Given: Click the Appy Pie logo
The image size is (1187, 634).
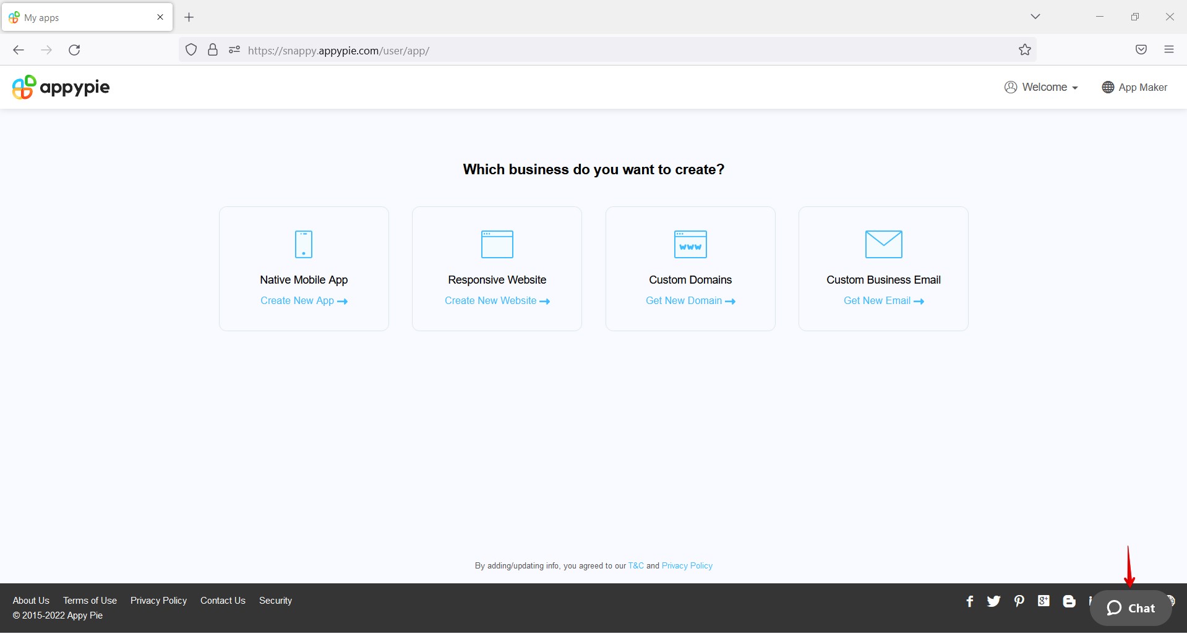Looking at the screenshot, I should coord(61,87).
